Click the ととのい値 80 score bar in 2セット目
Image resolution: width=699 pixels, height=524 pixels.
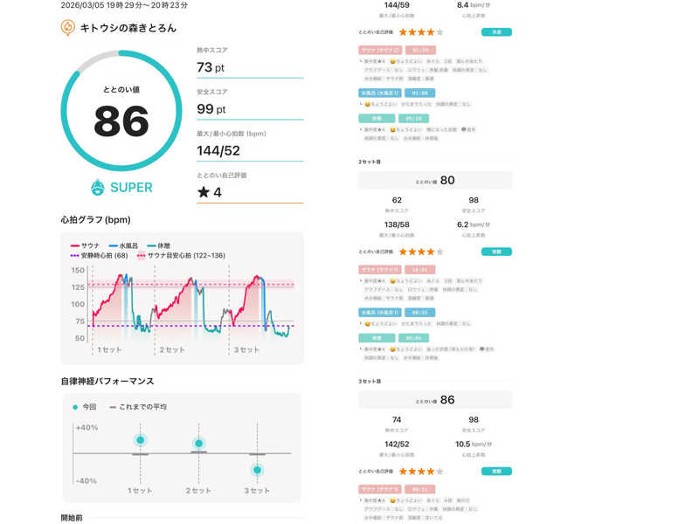(435, 181)
